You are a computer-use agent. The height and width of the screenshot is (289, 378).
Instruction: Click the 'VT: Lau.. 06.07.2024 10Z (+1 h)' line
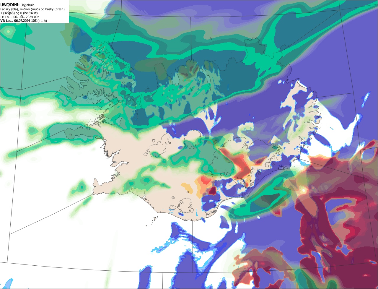point(24,21)
